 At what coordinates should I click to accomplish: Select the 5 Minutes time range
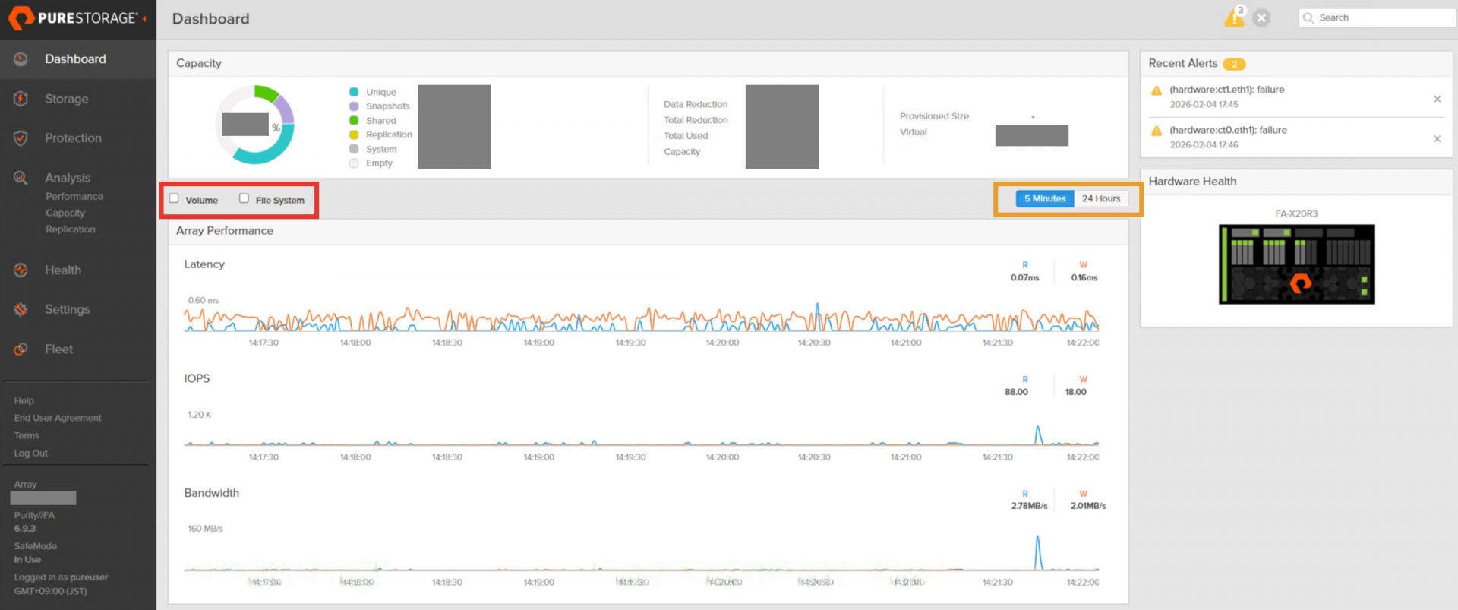pyautogui.click(x=1045, y=199)
